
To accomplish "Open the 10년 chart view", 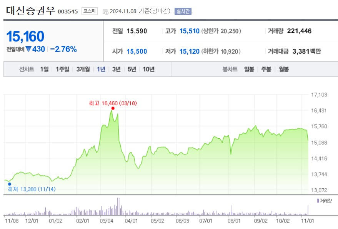I will 149,69.
